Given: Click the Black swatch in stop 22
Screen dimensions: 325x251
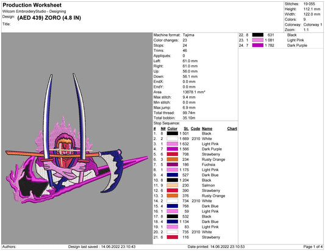Looking at the screenshot, I should coord(258,35).
